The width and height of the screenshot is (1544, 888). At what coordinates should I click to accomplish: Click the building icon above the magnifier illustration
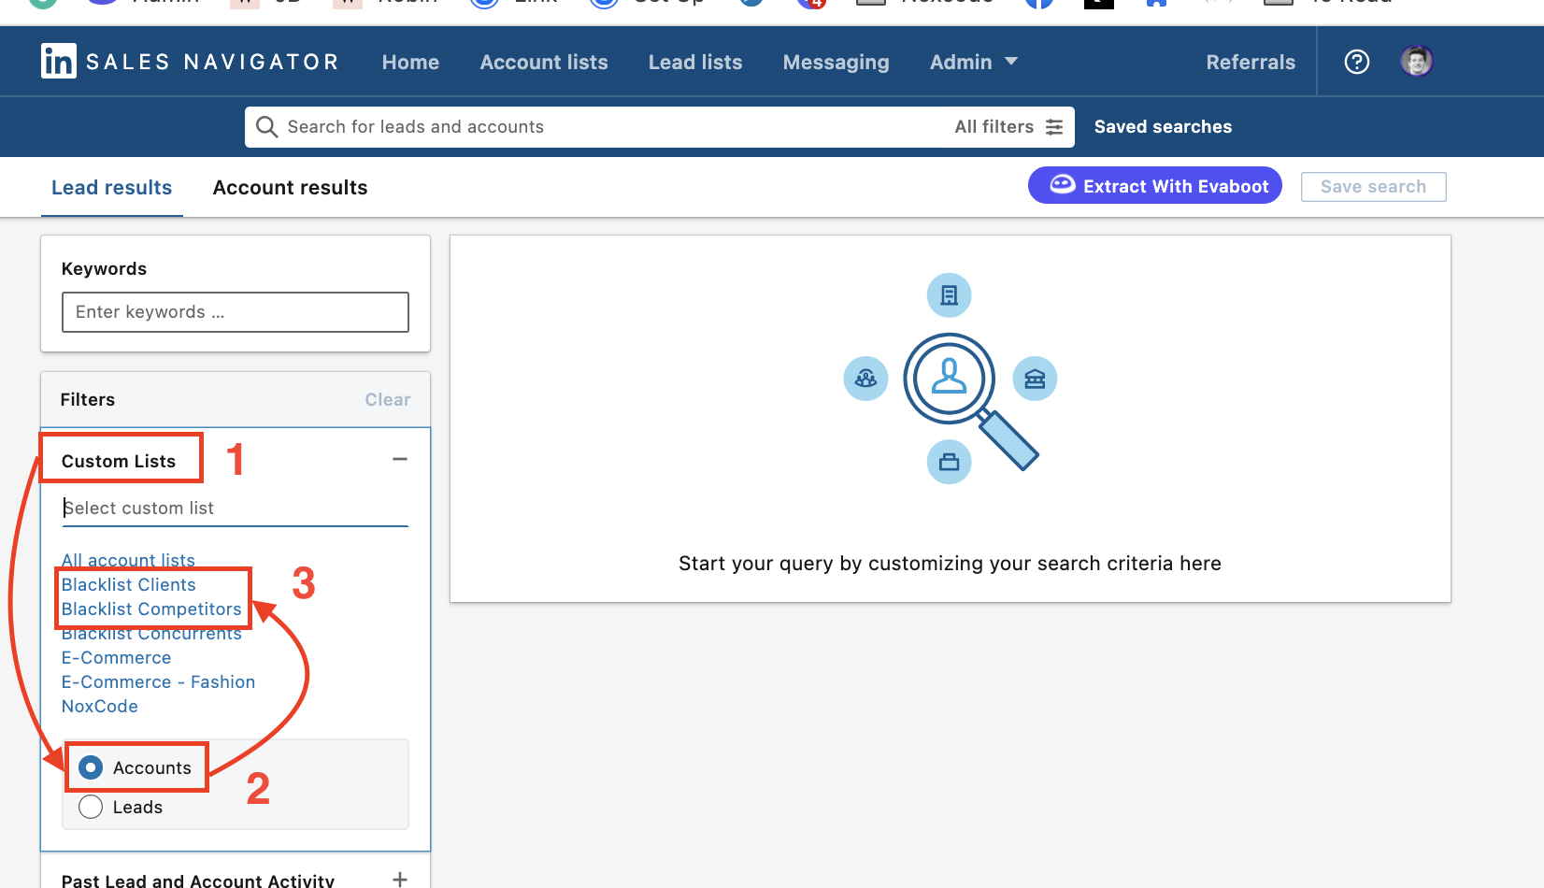(949, 295)
